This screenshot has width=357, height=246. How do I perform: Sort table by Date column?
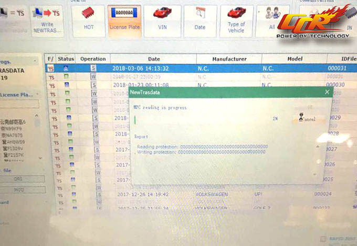click(154, 59)
